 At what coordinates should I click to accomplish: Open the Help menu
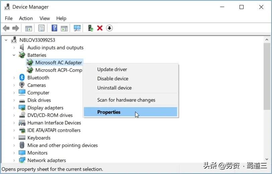(x=61, y=18)
